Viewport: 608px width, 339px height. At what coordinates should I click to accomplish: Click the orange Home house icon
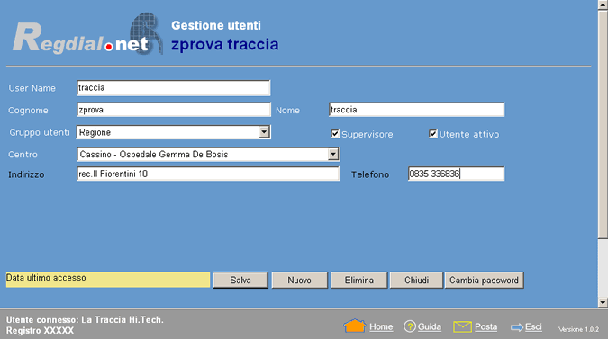point(354,326)
